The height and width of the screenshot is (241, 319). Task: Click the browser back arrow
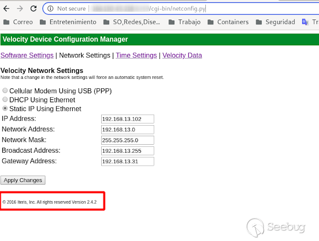6,8
